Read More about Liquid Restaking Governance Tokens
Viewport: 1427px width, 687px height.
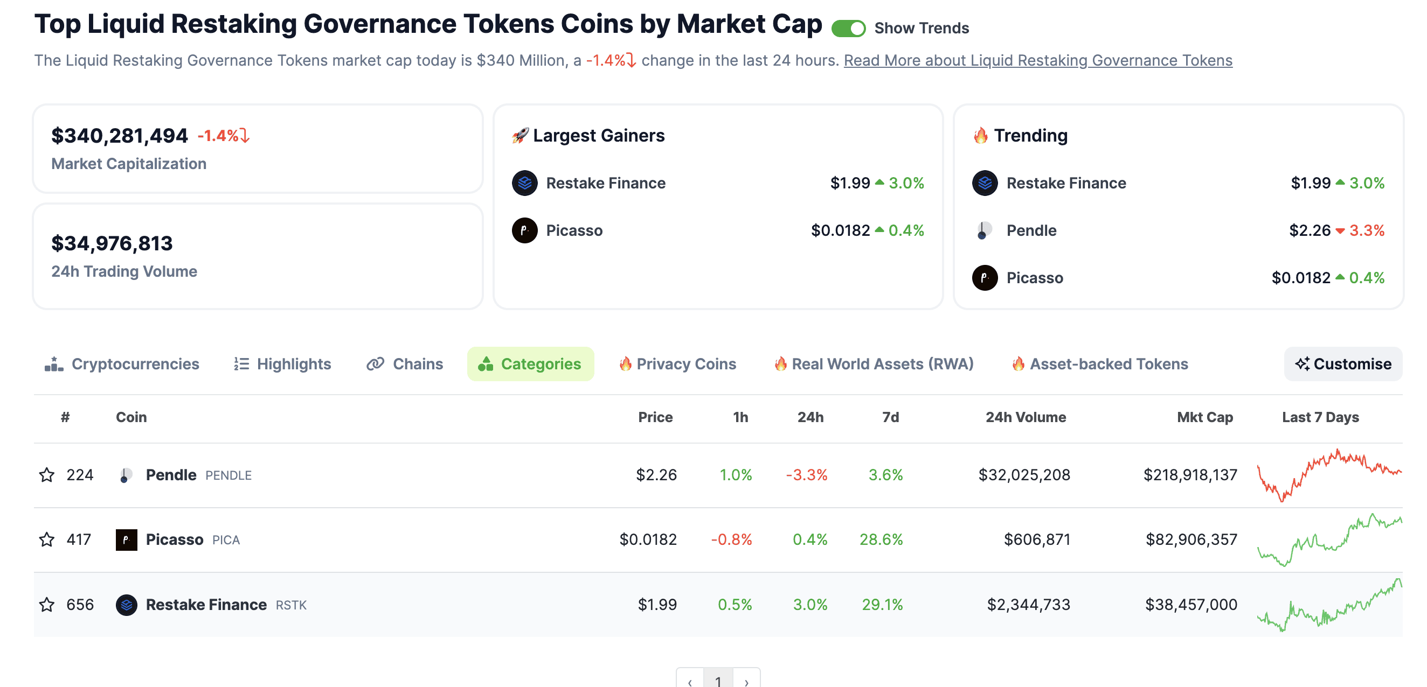1037,60
